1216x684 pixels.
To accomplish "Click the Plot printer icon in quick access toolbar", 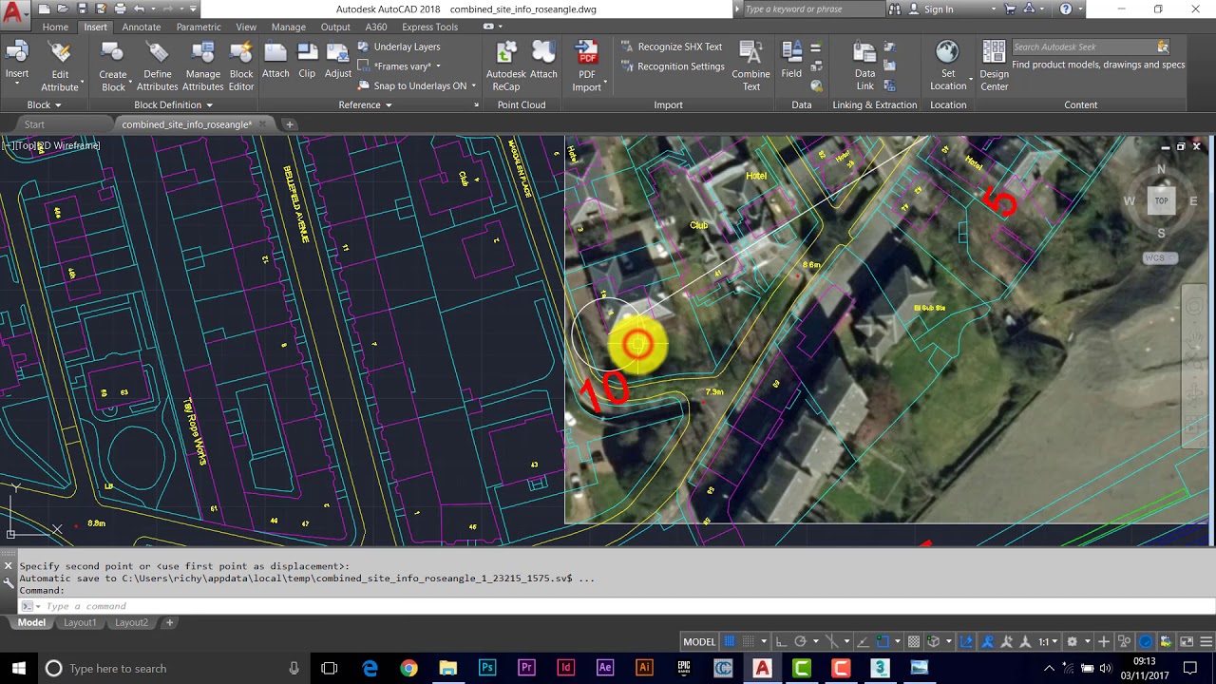I will pyautogui.click(x=121, y=9).
